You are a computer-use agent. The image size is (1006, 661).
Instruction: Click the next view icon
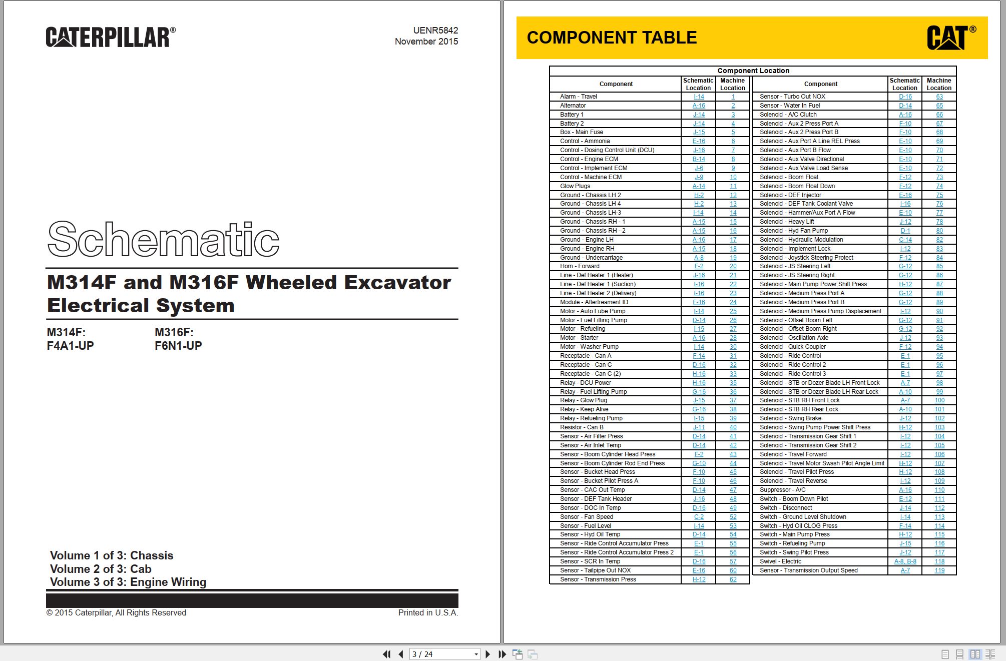(x=533, y=654)
